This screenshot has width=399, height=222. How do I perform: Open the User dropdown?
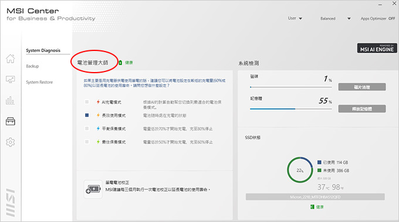[295, 18]
